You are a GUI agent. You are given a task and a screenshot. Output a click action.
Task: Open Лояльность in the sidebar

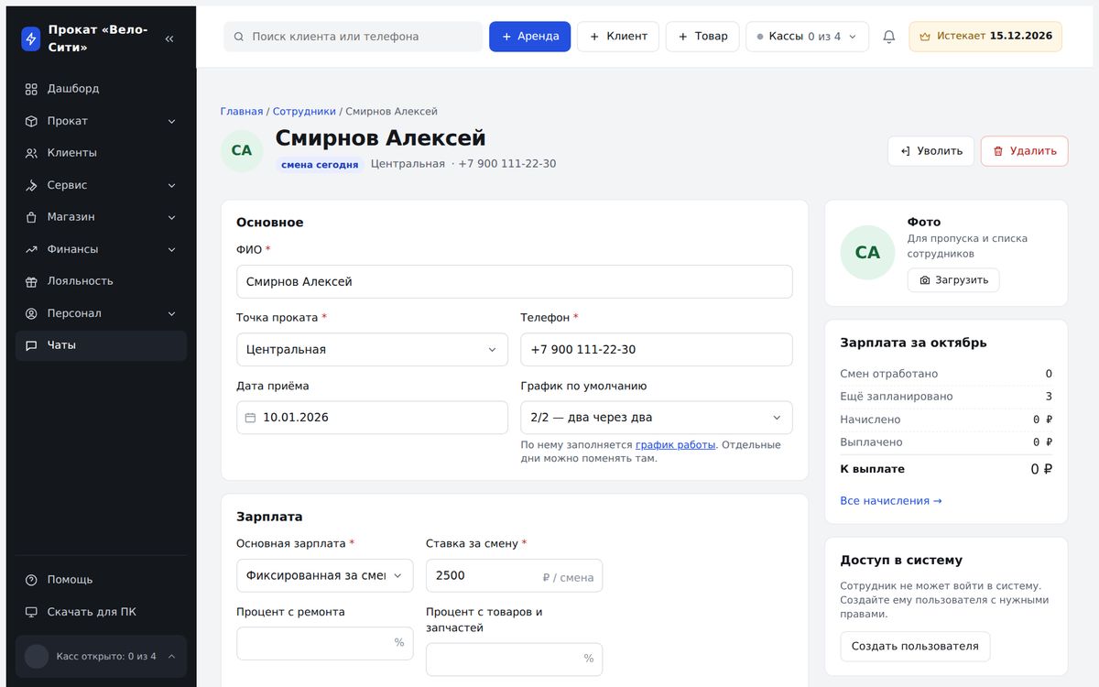pyautogui.click(x=102, y=281)
